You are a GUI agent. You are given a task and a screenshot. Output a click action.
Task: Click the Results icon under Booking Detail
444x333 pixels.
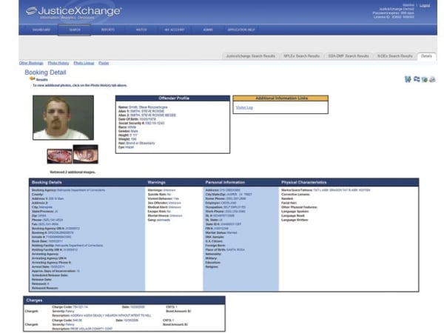(32, 78)
